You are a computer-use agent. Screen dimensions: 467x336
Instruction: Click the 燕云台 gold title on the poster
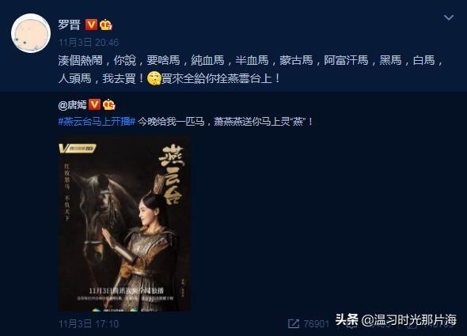coord(170,175)
